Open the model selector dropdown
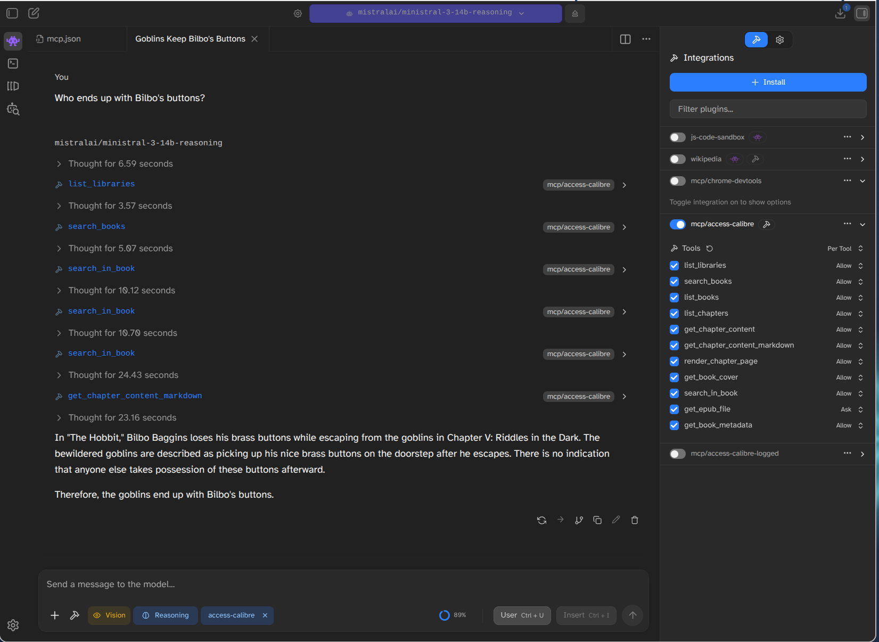The image size is (879, 642). coord(436,13)
